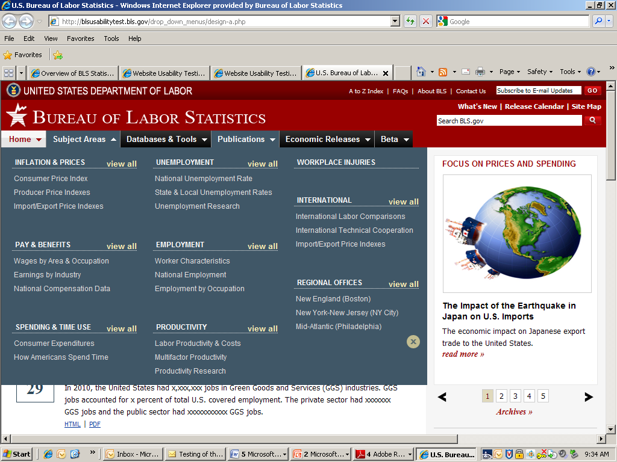Click How Americans Spend Time link
Viewport: 617px width, 462px height.
(61, 357)
